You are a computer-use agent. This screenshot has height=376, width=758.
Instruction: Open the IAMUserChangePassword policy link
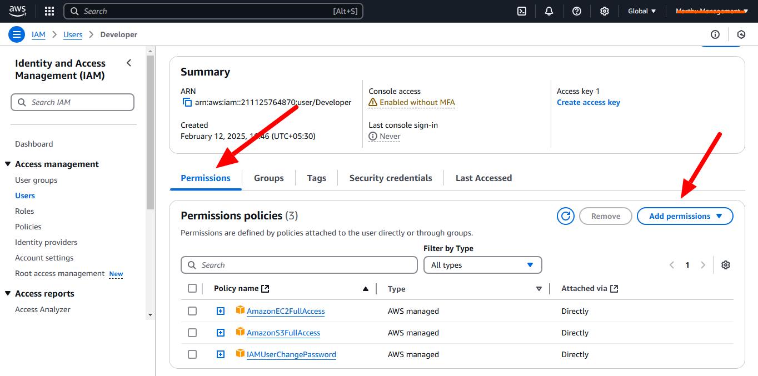coord(291,354)
